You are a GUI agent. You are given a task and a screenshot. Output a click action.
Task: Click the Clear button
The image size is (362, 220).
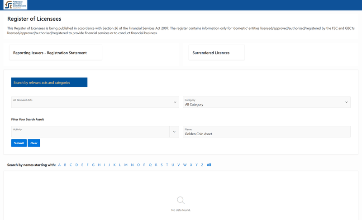(x=34, y=143)
